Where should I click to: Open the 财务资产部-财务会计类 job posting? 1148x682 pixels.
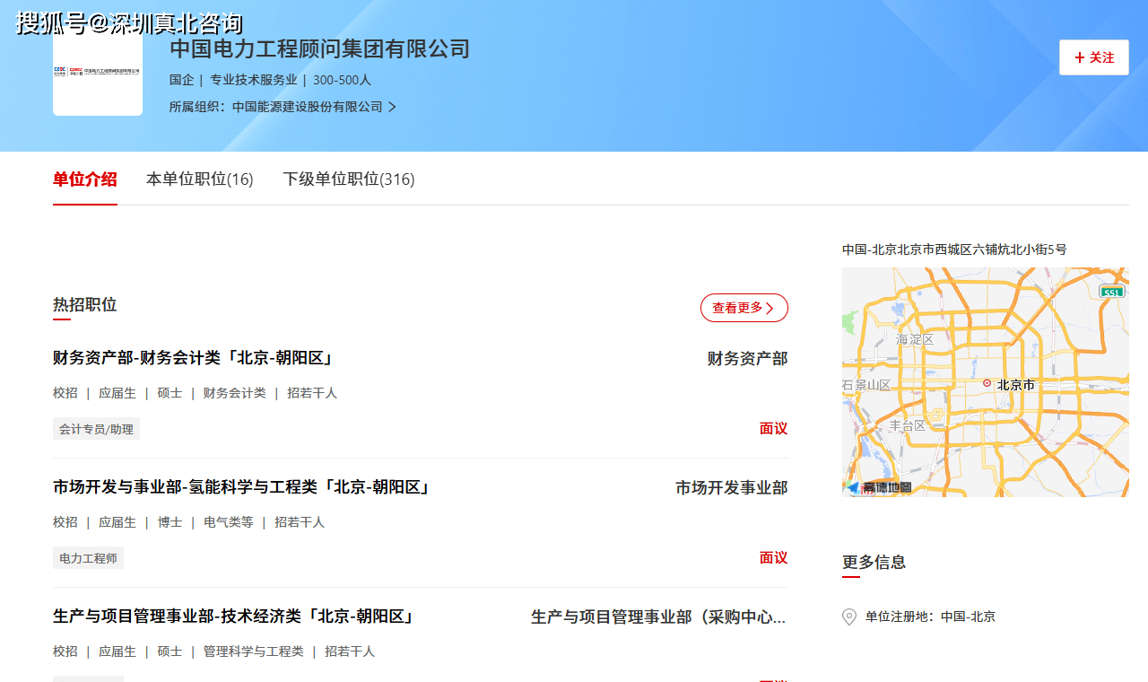pos(194,358)
